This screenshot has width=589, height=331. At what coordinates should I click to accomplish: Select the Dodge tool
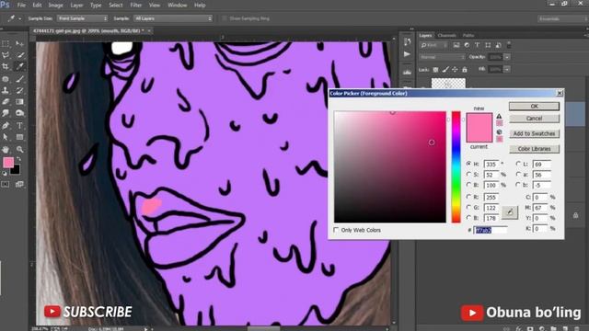20,113
